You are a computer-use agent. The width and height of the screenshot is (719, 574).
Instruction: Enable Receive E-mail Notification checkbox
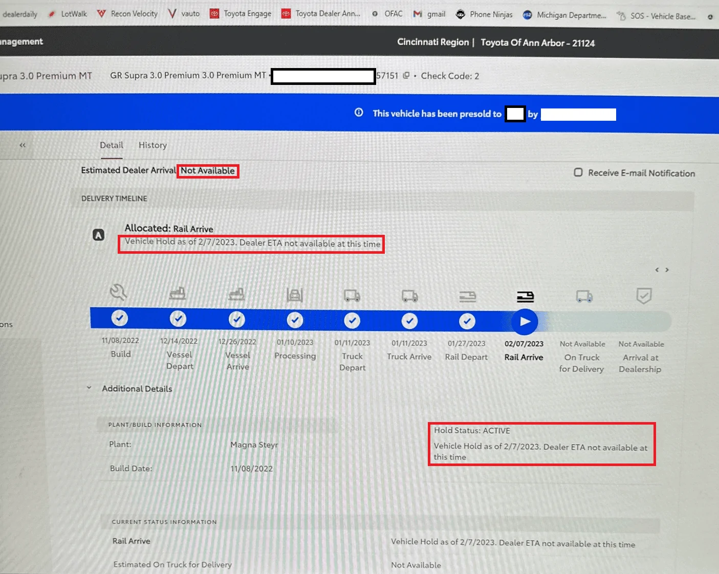click(578, 172)
